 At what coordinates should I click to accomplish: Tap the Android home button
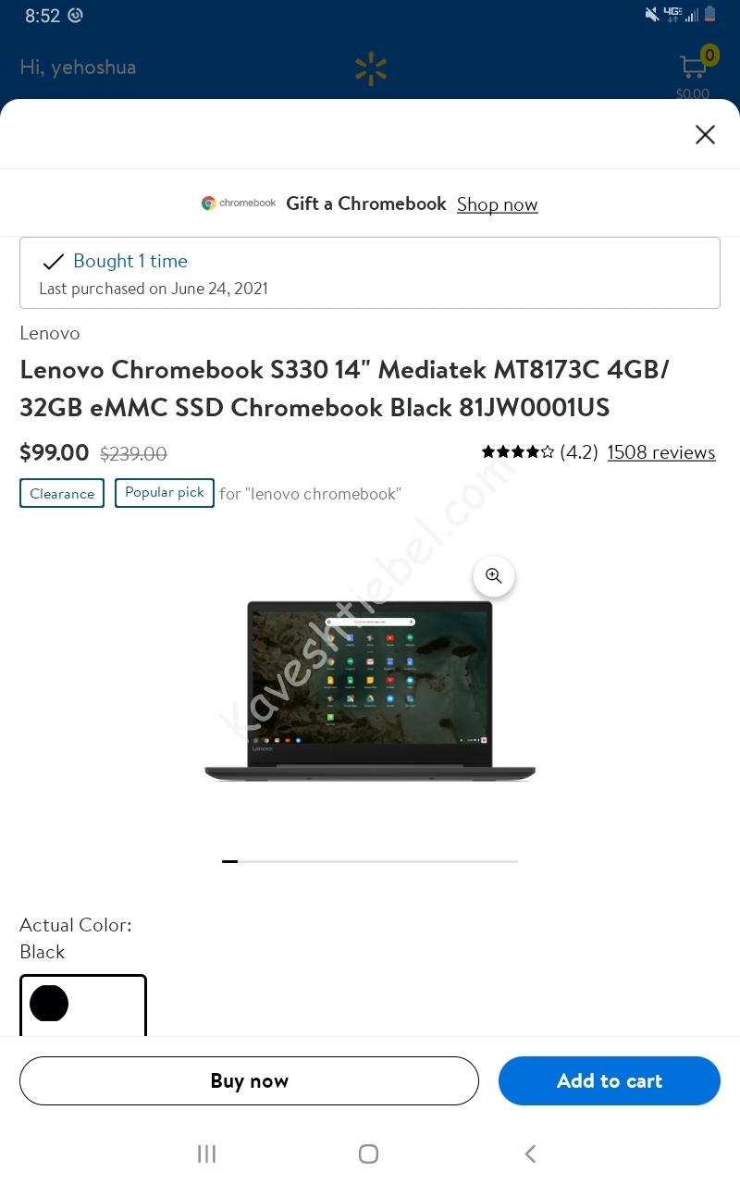click(x=368, y=1153)
